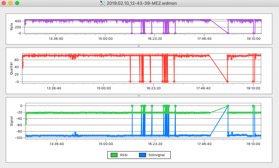Select the Störsignal legend label text
The image size is (279, 168).
tap(156, 155)
